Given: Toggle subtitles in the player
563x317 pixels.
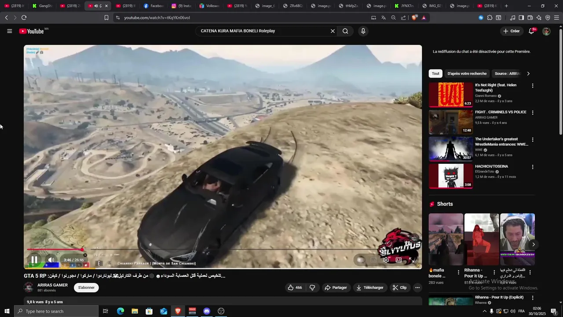Looking at the screenshot, I should (373, 260).
